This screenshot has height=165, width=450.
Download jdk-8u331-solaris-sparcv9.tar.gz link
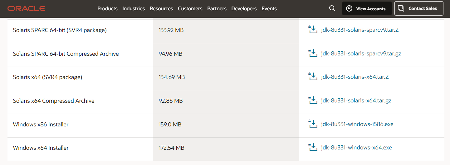point(361,54)
